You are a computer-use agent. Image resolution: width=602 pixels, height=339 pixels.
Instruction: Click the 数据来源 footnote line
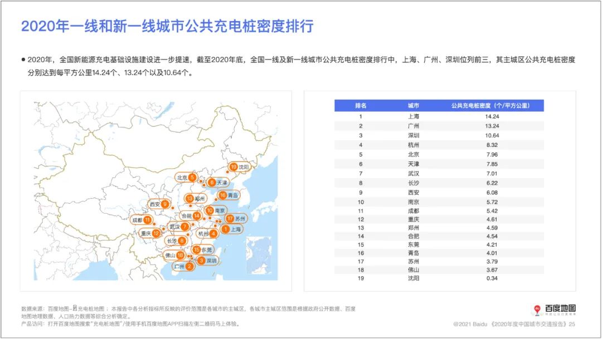click(188, 312)
